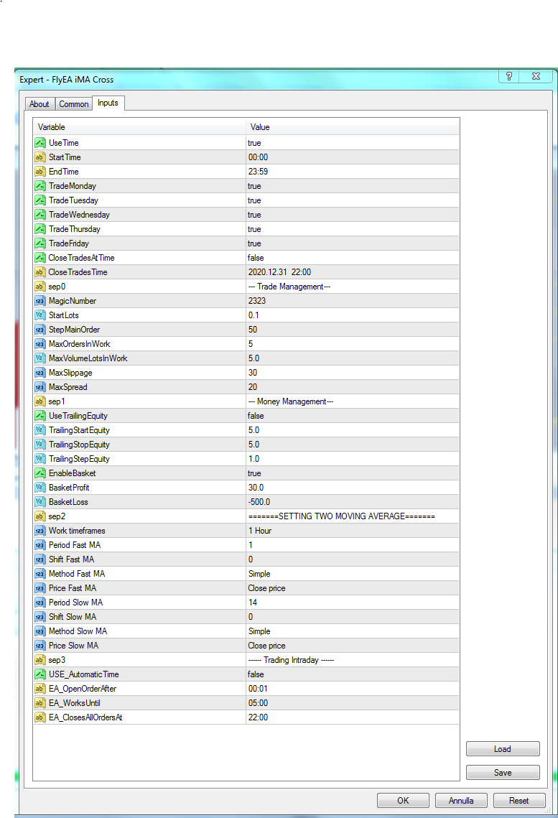Click the Save button
Image resolution: width=558 pixels, height=818 pixels.
pos(503,772)
